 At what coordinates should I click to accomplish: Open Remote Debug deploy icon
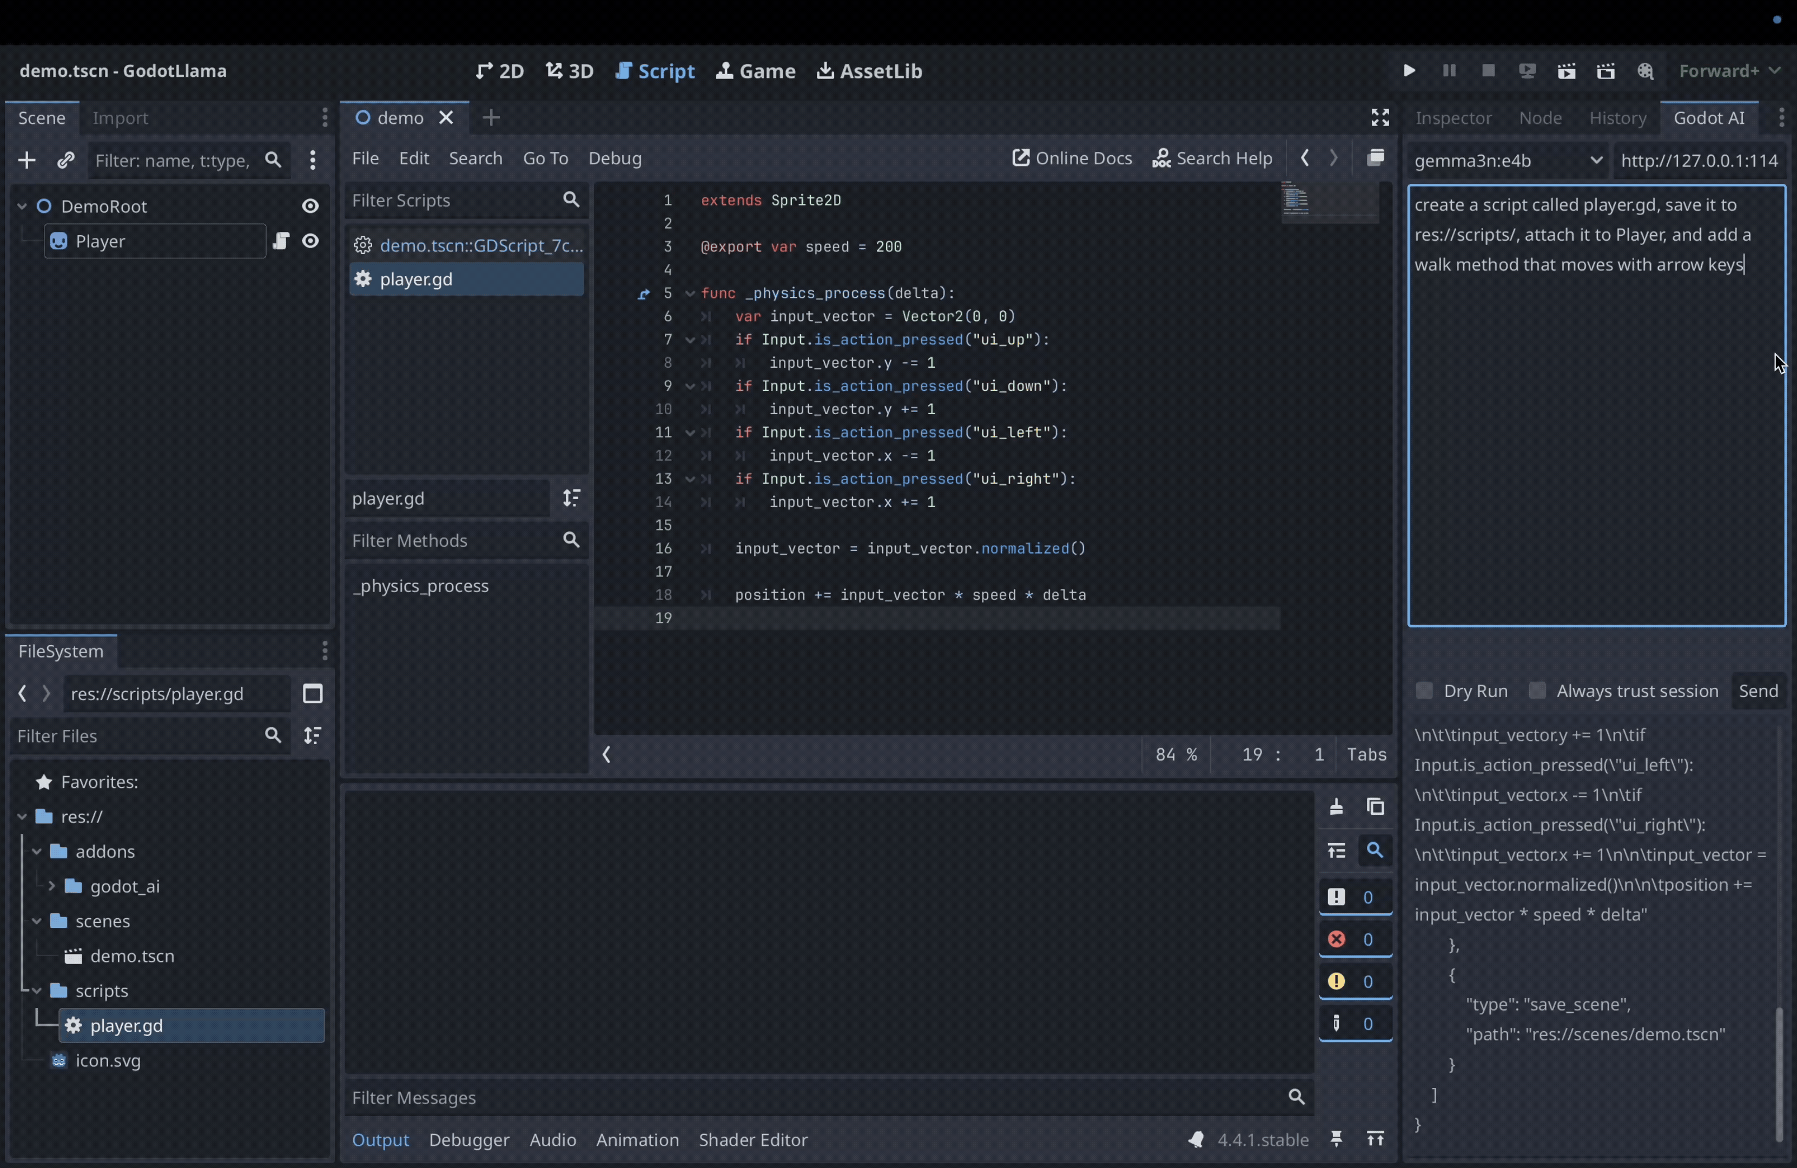click(x=1528, y=71)
